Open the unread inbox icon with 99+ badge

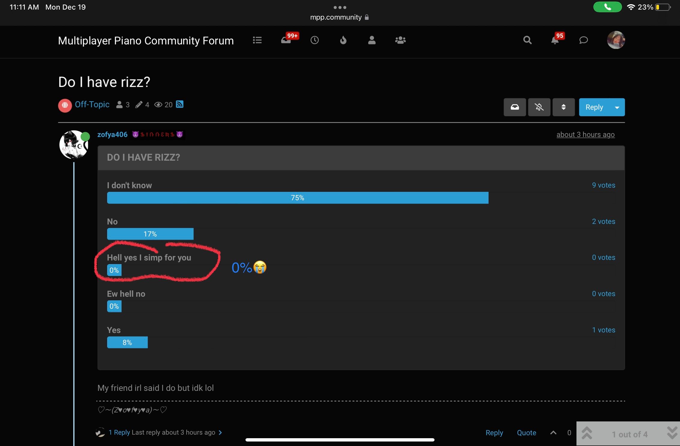[286, 40]
